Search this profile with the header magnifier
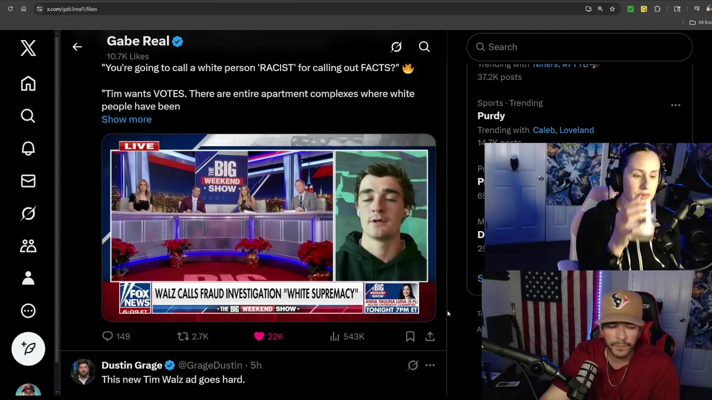 [x=424, y=47]
